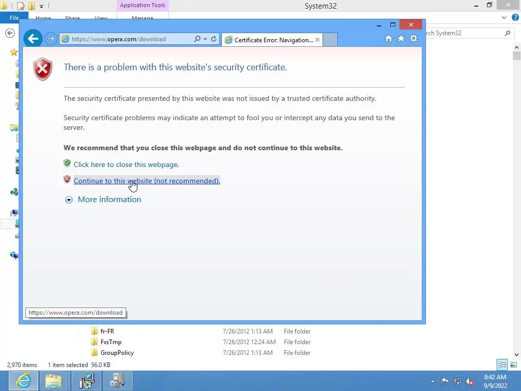Viewport: 521px width, 391px height.
Task: Close the Certificate Error tab
Action: (317, 40)
